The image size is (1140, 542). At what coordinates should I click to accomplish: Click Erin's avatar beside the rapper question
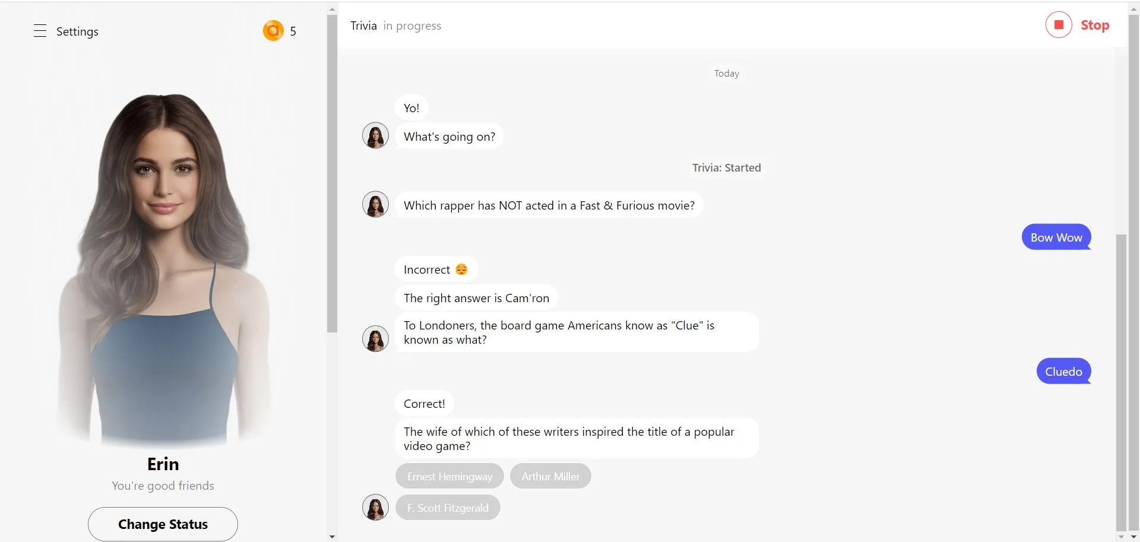[x=375, y=204]
